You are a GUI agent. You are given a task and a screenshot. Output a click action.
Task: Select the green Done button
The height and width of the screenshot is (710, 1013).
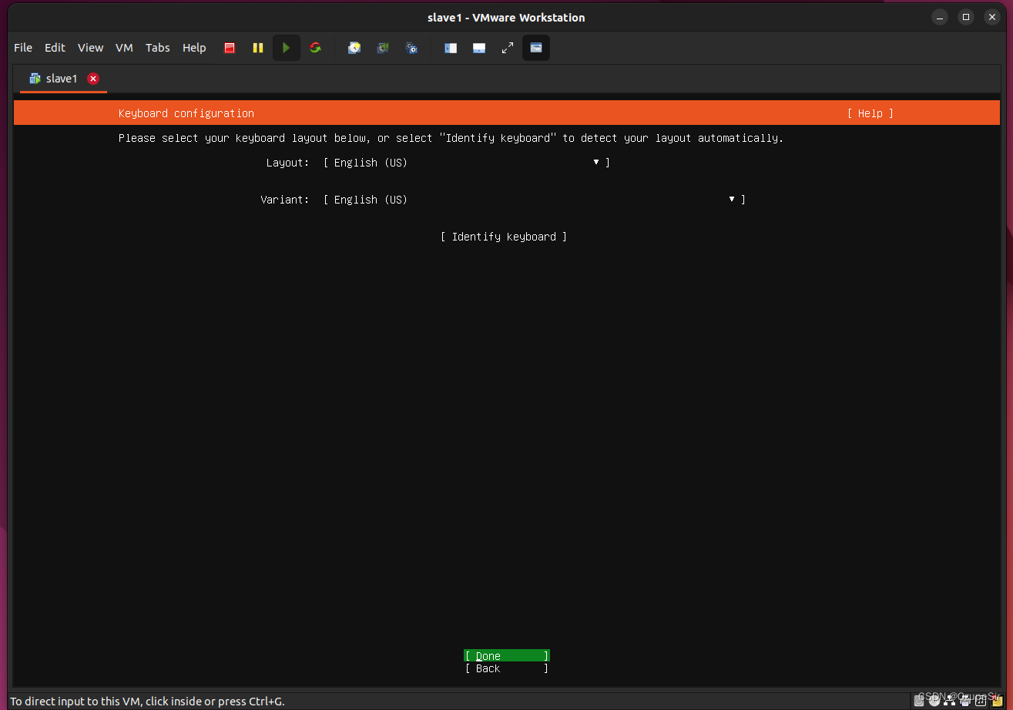tap(507, 656)
